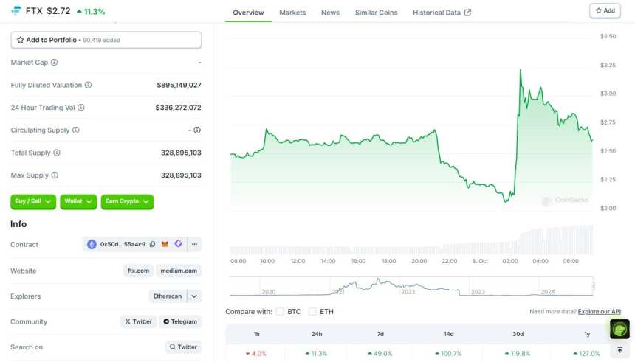
Task: Jump to top of page arrow
Action: coord(620,350)
